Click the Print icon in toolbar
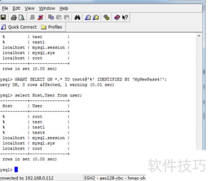This screenshot has height=181, width=208. pyautogui.click(x=14, y=18)
